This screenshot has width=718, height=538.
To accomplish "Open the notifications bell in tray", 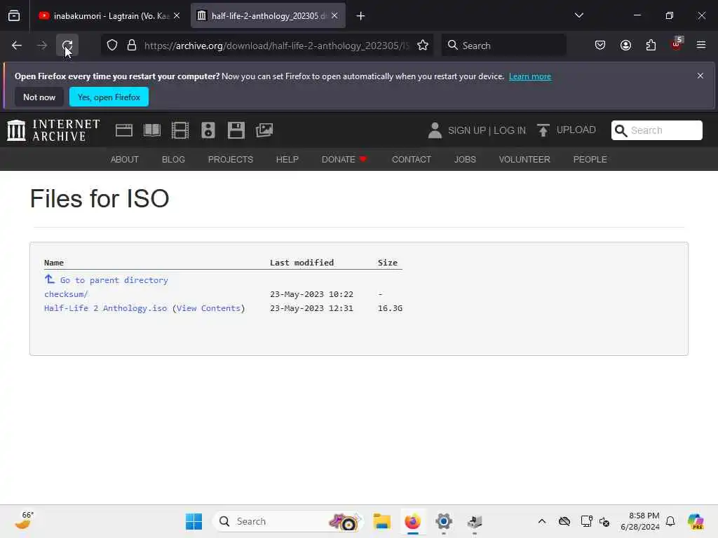I will coord(670,521).
